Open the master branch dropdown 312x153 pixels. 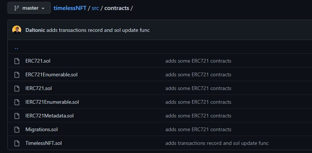29,8
